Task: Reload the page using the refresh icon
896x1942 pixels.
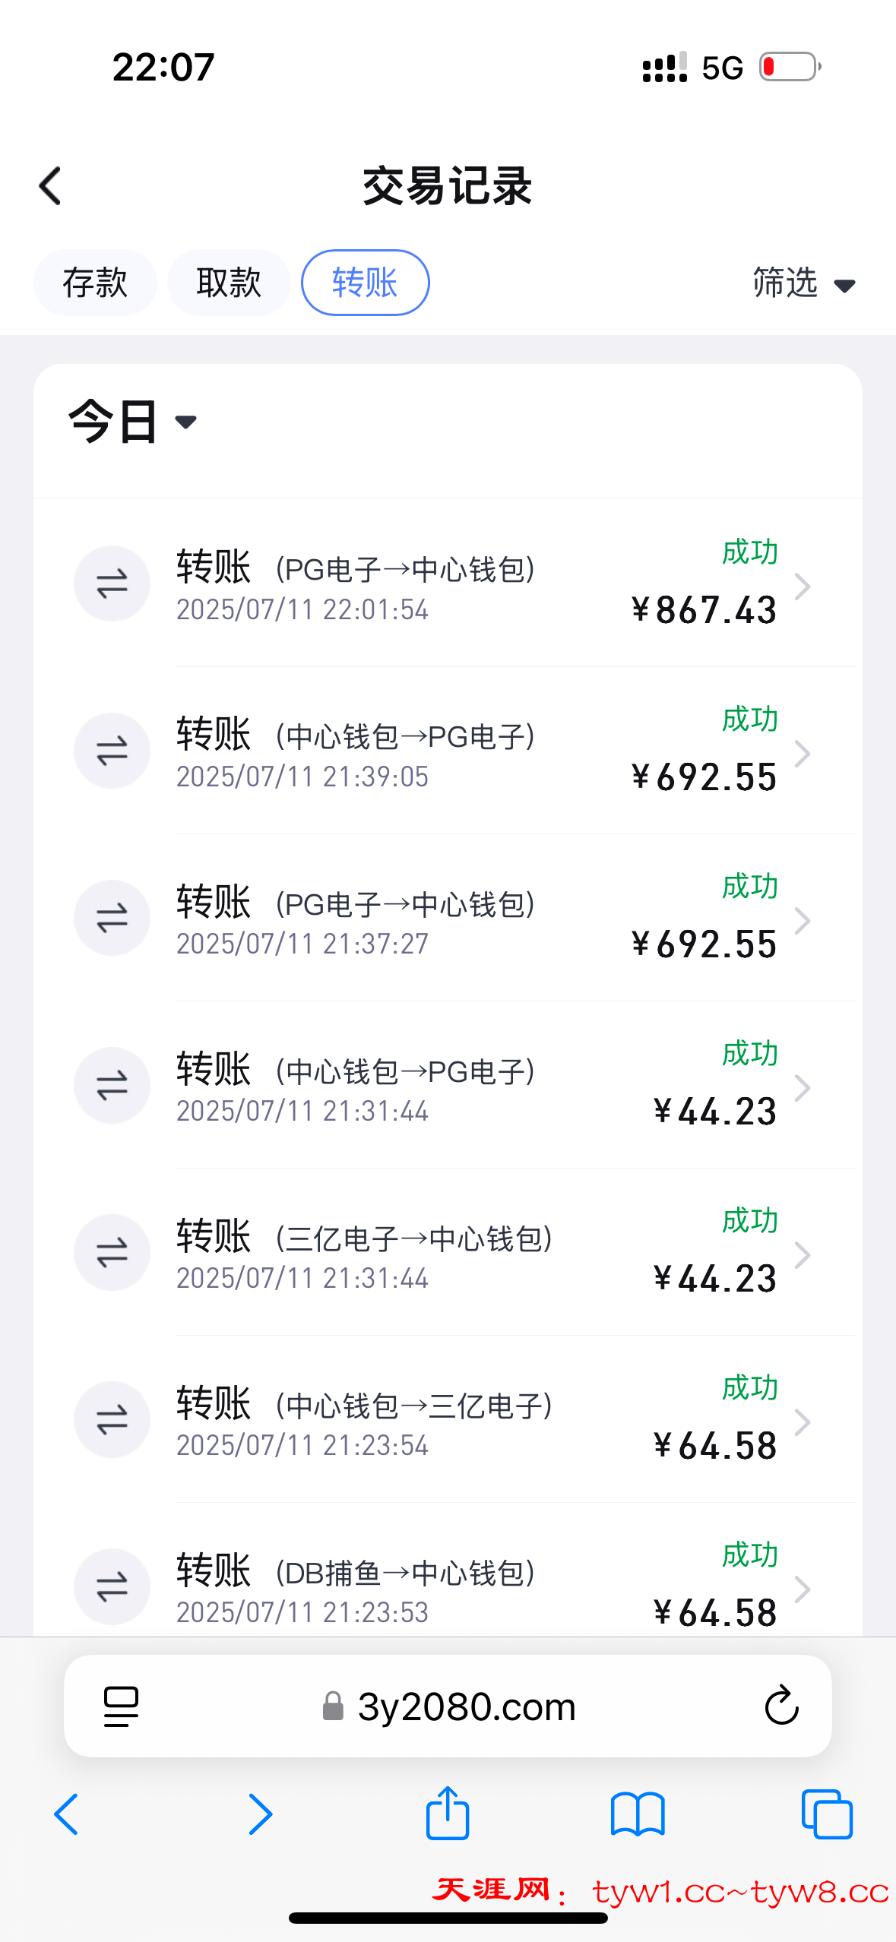Action: click(780, 1706)
